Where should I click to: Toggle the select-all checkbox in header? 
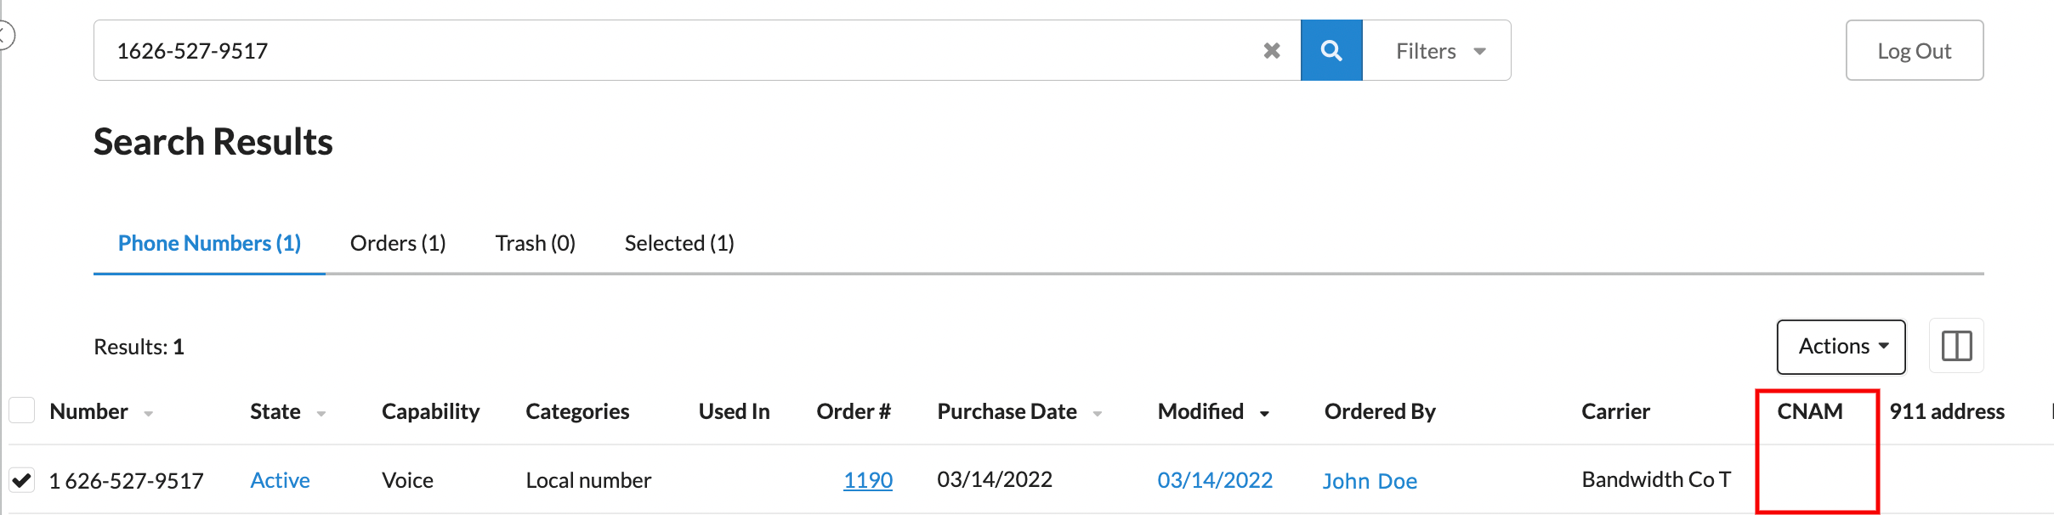[x=22, y=410]
